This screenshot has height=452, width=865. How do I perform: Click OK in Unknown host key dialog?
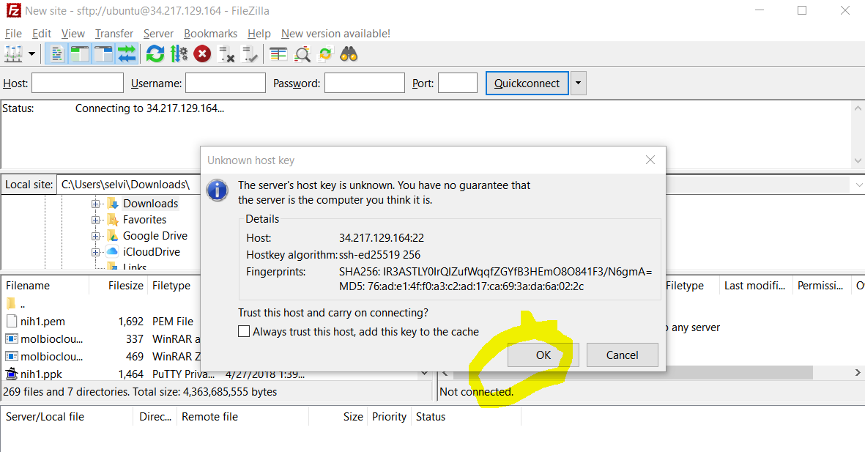pos(543,355)
